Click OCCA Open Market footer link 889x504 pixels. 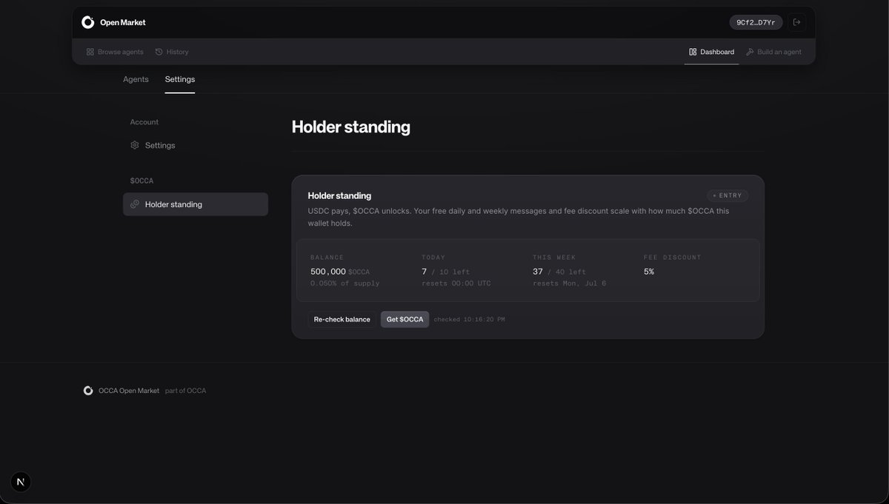pos(129,391)
